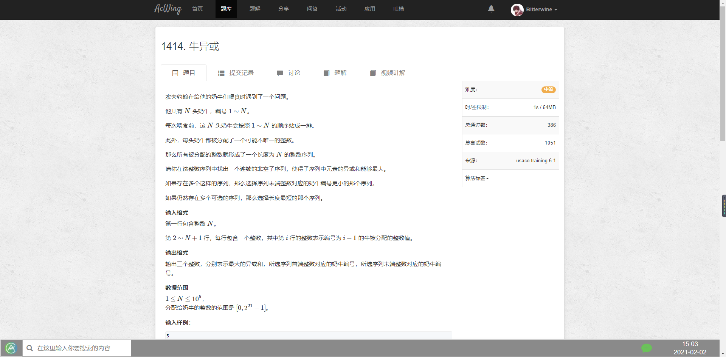Click the 中等 difficulty badge

pyautogui.click(x=548, y=89)
